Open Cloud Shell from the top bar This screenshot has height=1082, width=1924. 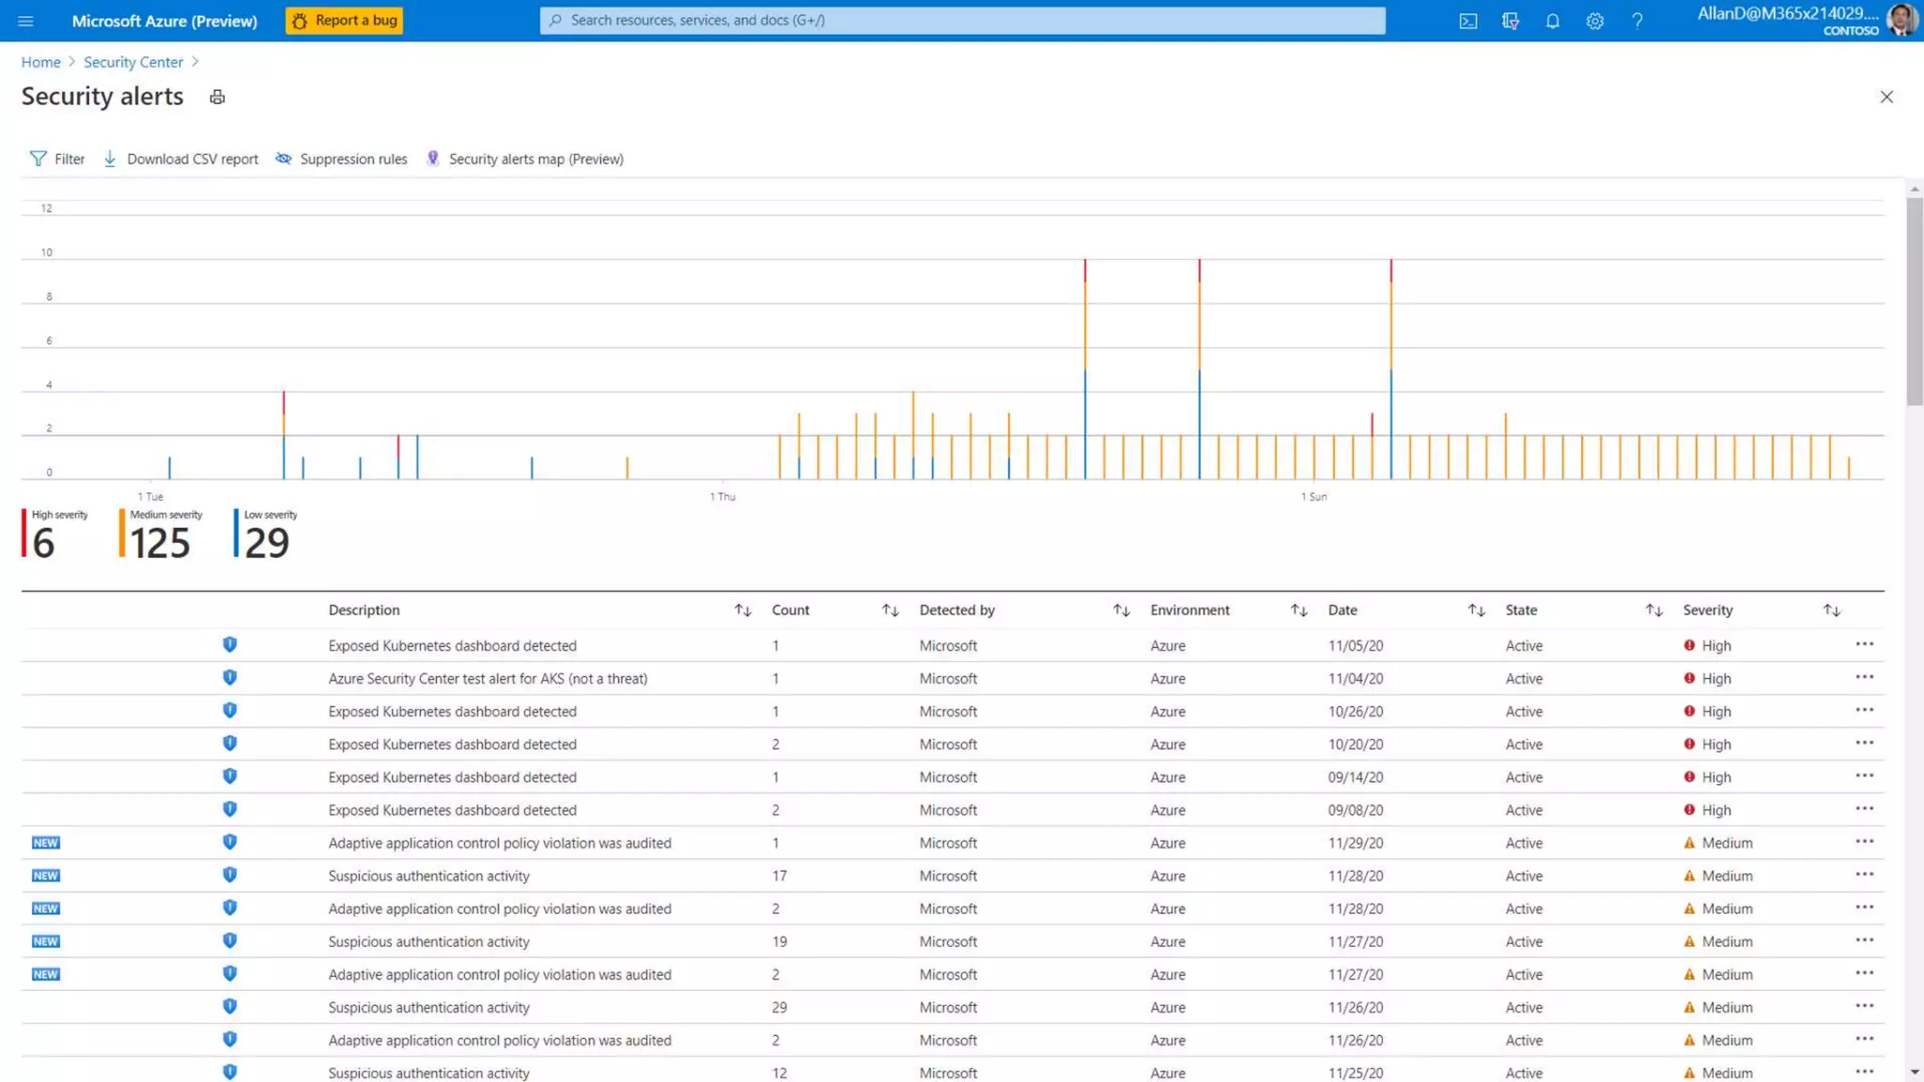point(1467,21)
